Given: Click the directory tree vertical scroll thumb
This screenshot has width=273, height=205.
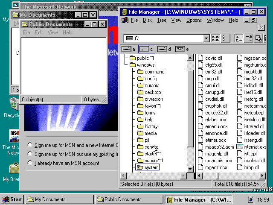Looking at the screenshot, I should [x=190, y=108].
